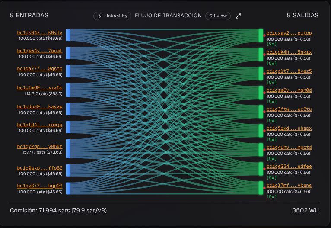Open input address bc1qww4v...7ecmt

(40, 51)
